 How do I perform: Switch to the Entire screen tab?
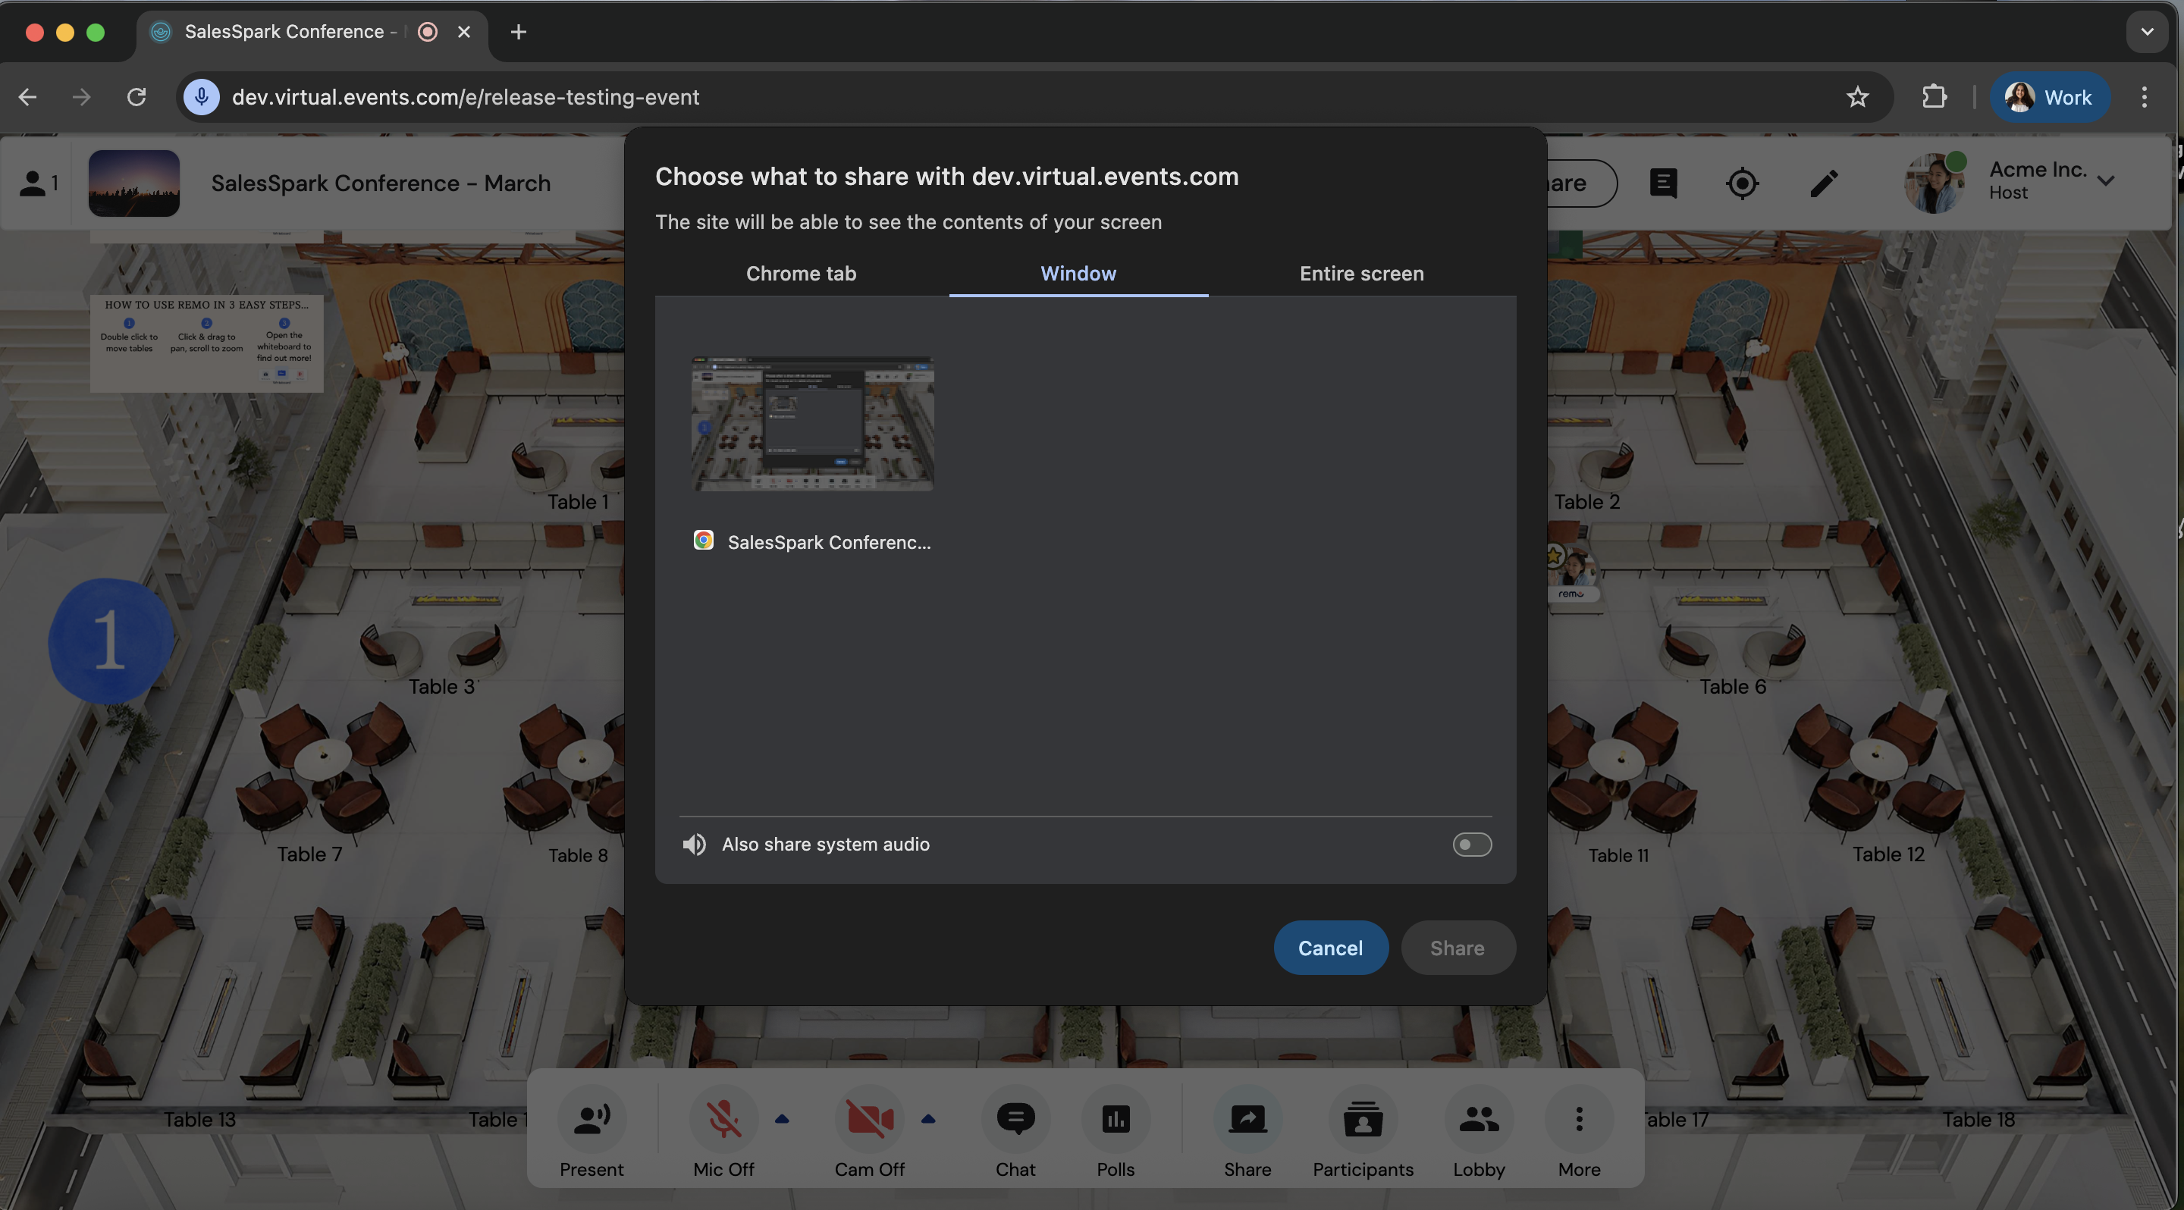click(x=1360, y=273)
